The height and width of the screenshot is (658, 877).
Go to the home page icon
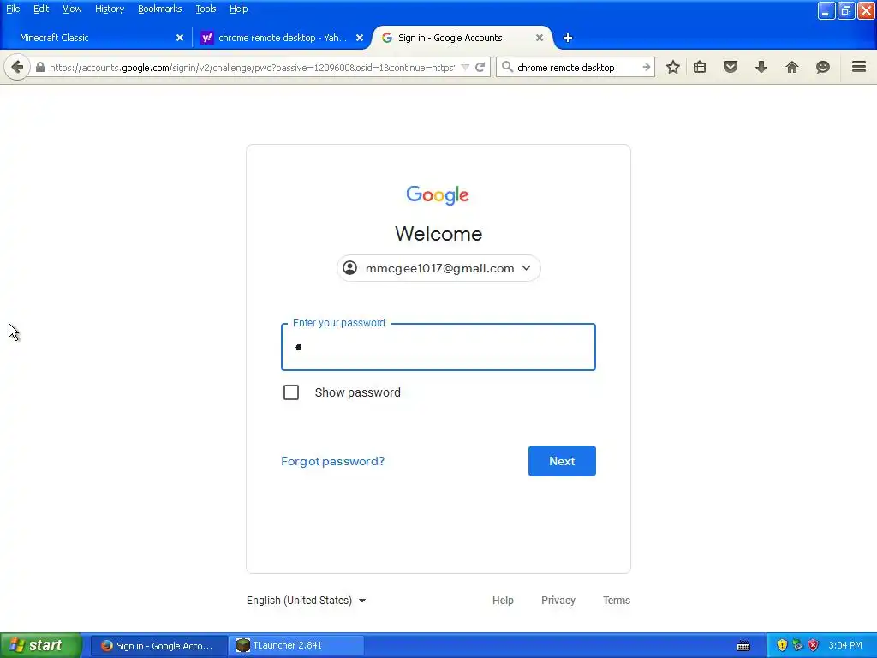coord(792,67)
